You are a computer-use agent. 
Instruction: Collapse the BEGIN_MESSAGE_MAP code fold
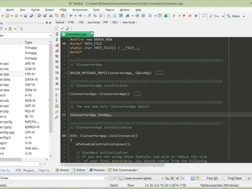tap(68, 73)
